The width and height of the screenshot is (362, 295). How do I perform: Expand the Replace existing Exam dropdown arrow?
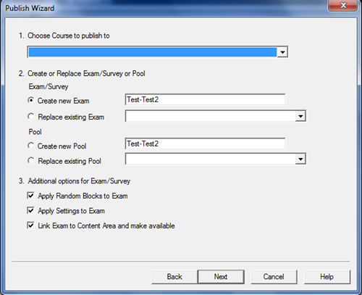(300, 116)
